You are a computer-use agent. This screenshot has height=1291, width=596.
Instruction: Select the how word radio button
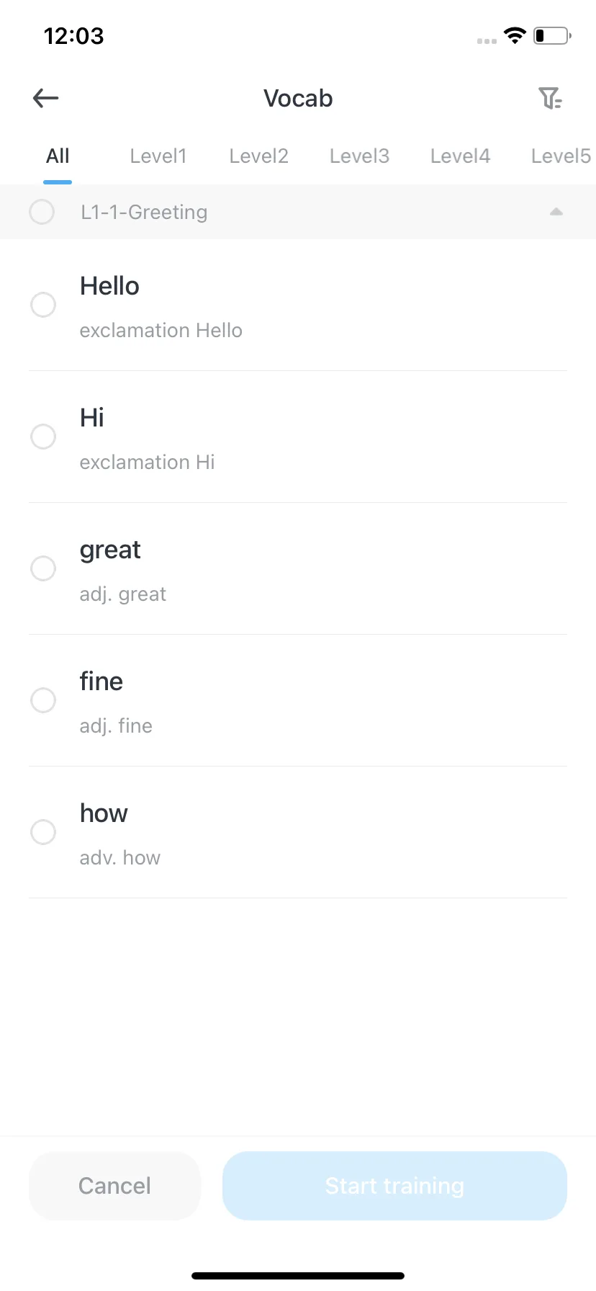pyautogui.click(x=43, y=832)
